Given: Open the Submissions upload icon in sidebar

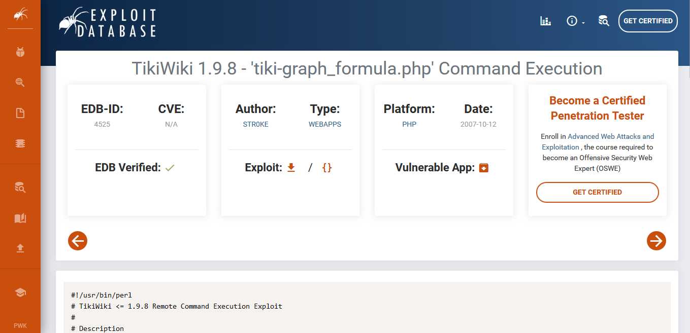Looking at the screenshot, I should coord(20,248).
